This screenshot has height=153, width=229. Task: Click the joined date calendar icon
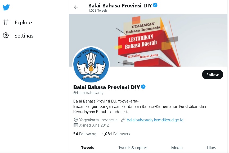tap(76, 125)
